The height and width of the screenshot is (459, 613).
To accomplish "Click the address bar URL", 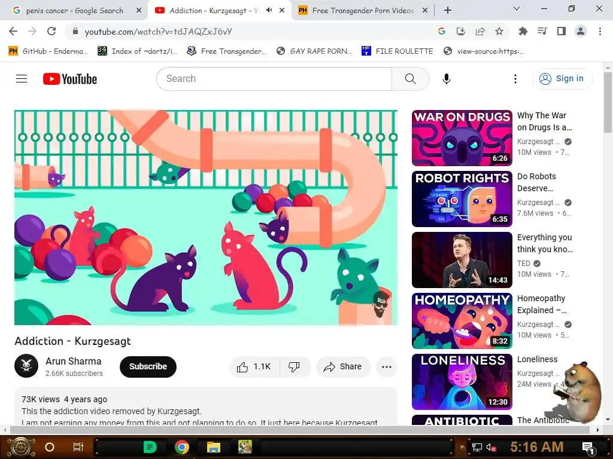I will coord(158,32).
